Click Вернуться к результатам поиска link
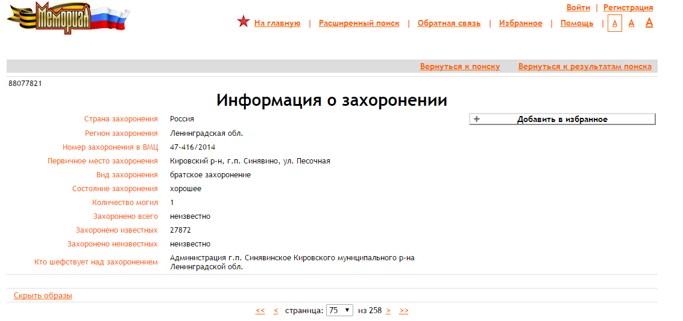The width and height of the screenshot is (683, 321). pos(585,67)
